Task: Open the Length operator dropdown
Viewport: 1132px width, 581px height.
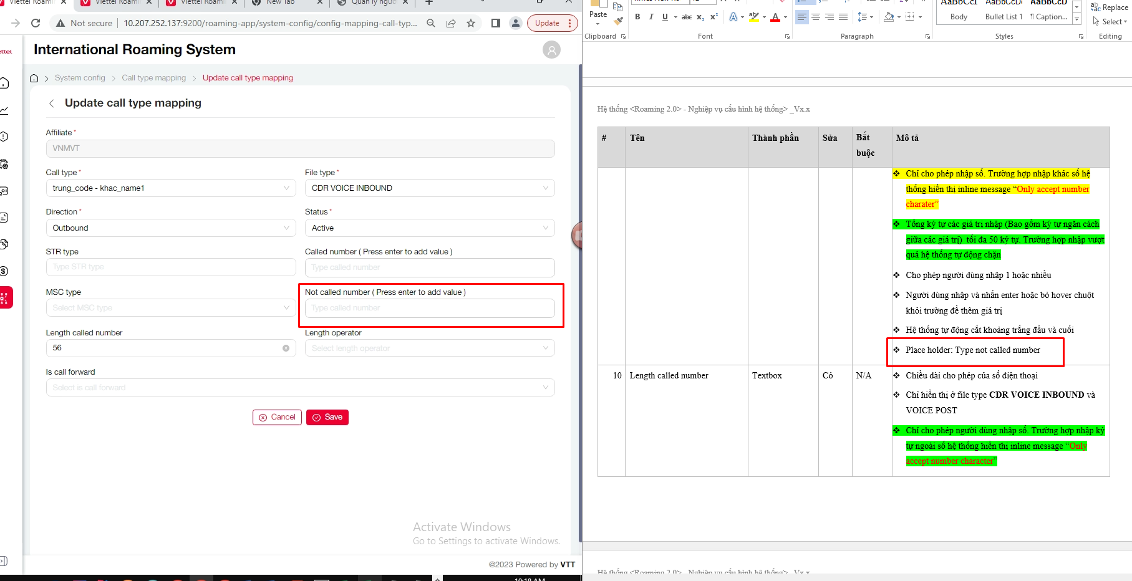Action: click(x=429, y=348)
